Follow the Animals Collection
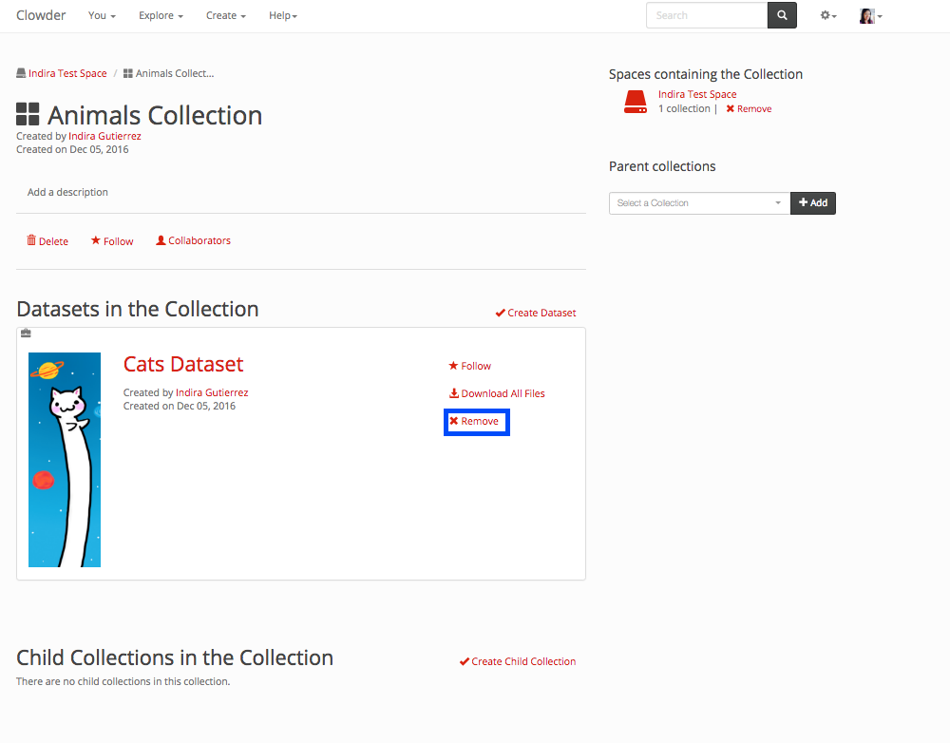950x743 pixels. point(112,241)
